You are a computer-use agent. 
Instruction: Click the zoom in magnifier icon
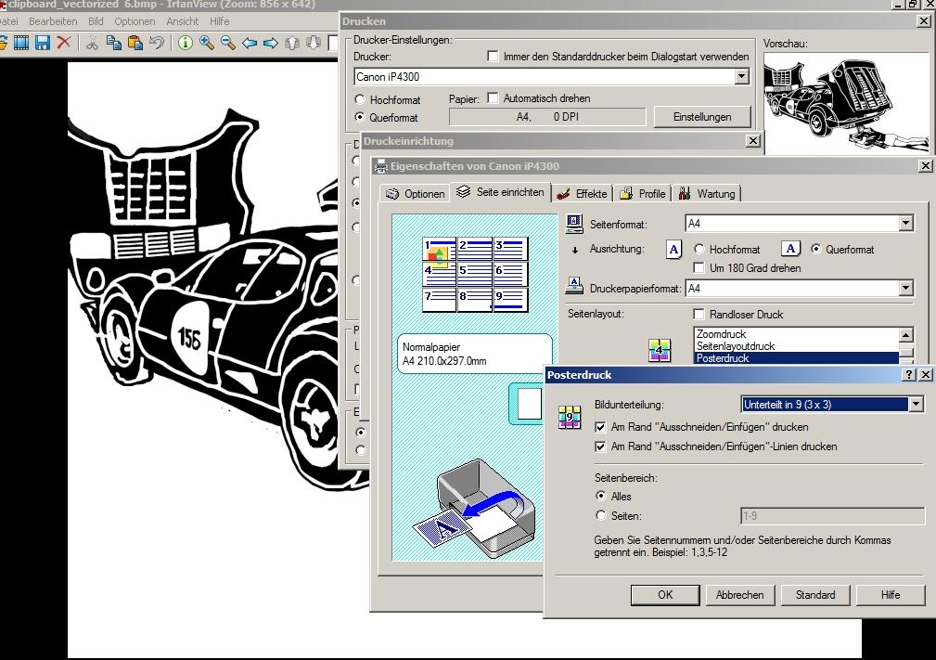pos(206,43)
